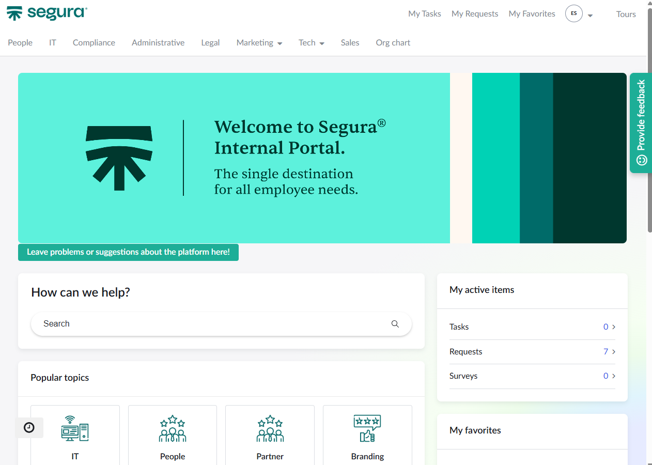Open user profile dropdown arrow
The image size is (652, 465).
[590, 16]
